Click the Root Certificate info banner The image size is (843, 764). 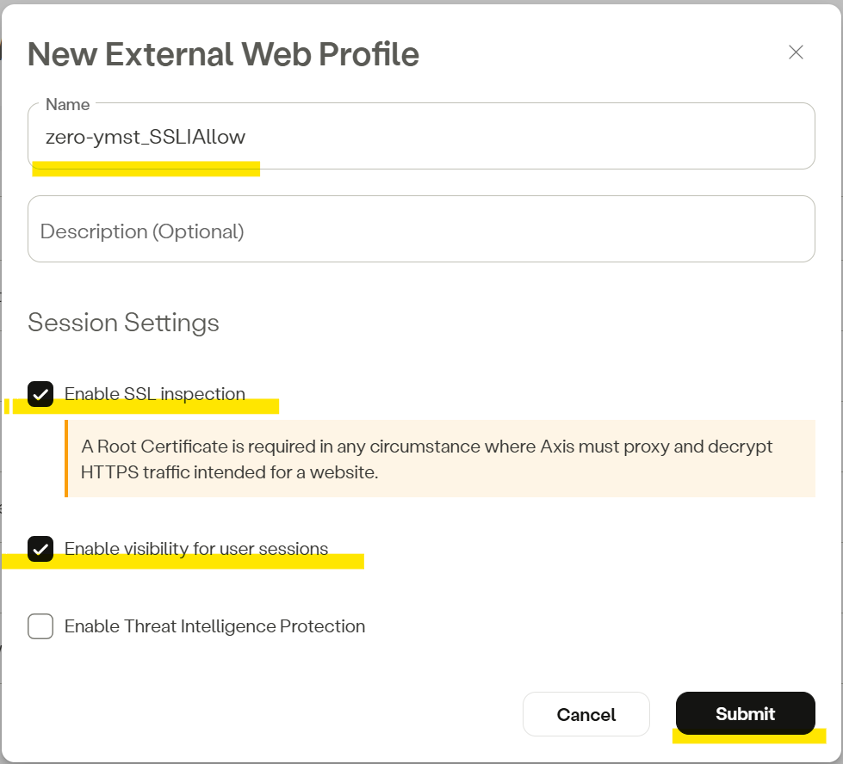coord(440,459)
